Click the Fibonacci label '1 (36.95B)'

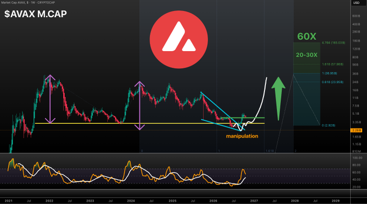[x=329, y=73]
